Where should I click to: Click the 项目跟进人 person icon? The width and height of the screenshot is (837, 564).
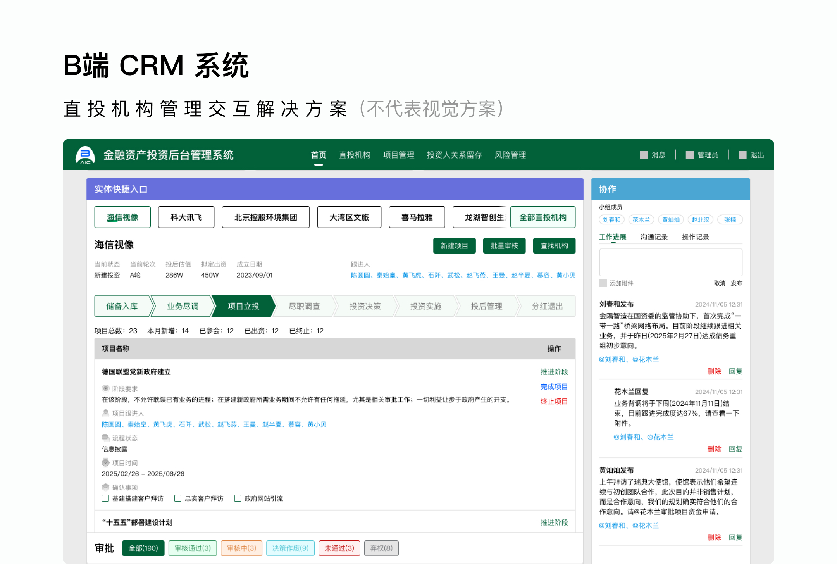[x=105, y=413]
